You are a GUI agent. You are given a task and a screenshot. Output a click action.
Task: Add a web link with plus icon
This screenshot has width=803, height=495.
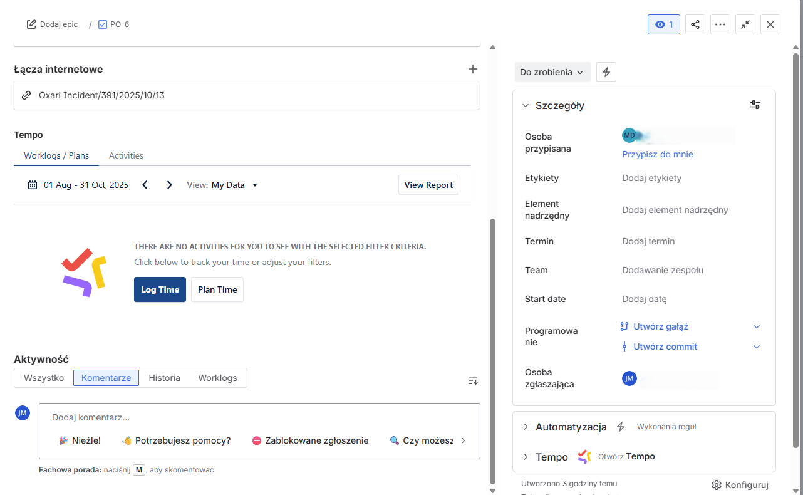click(x=473, y=69)
